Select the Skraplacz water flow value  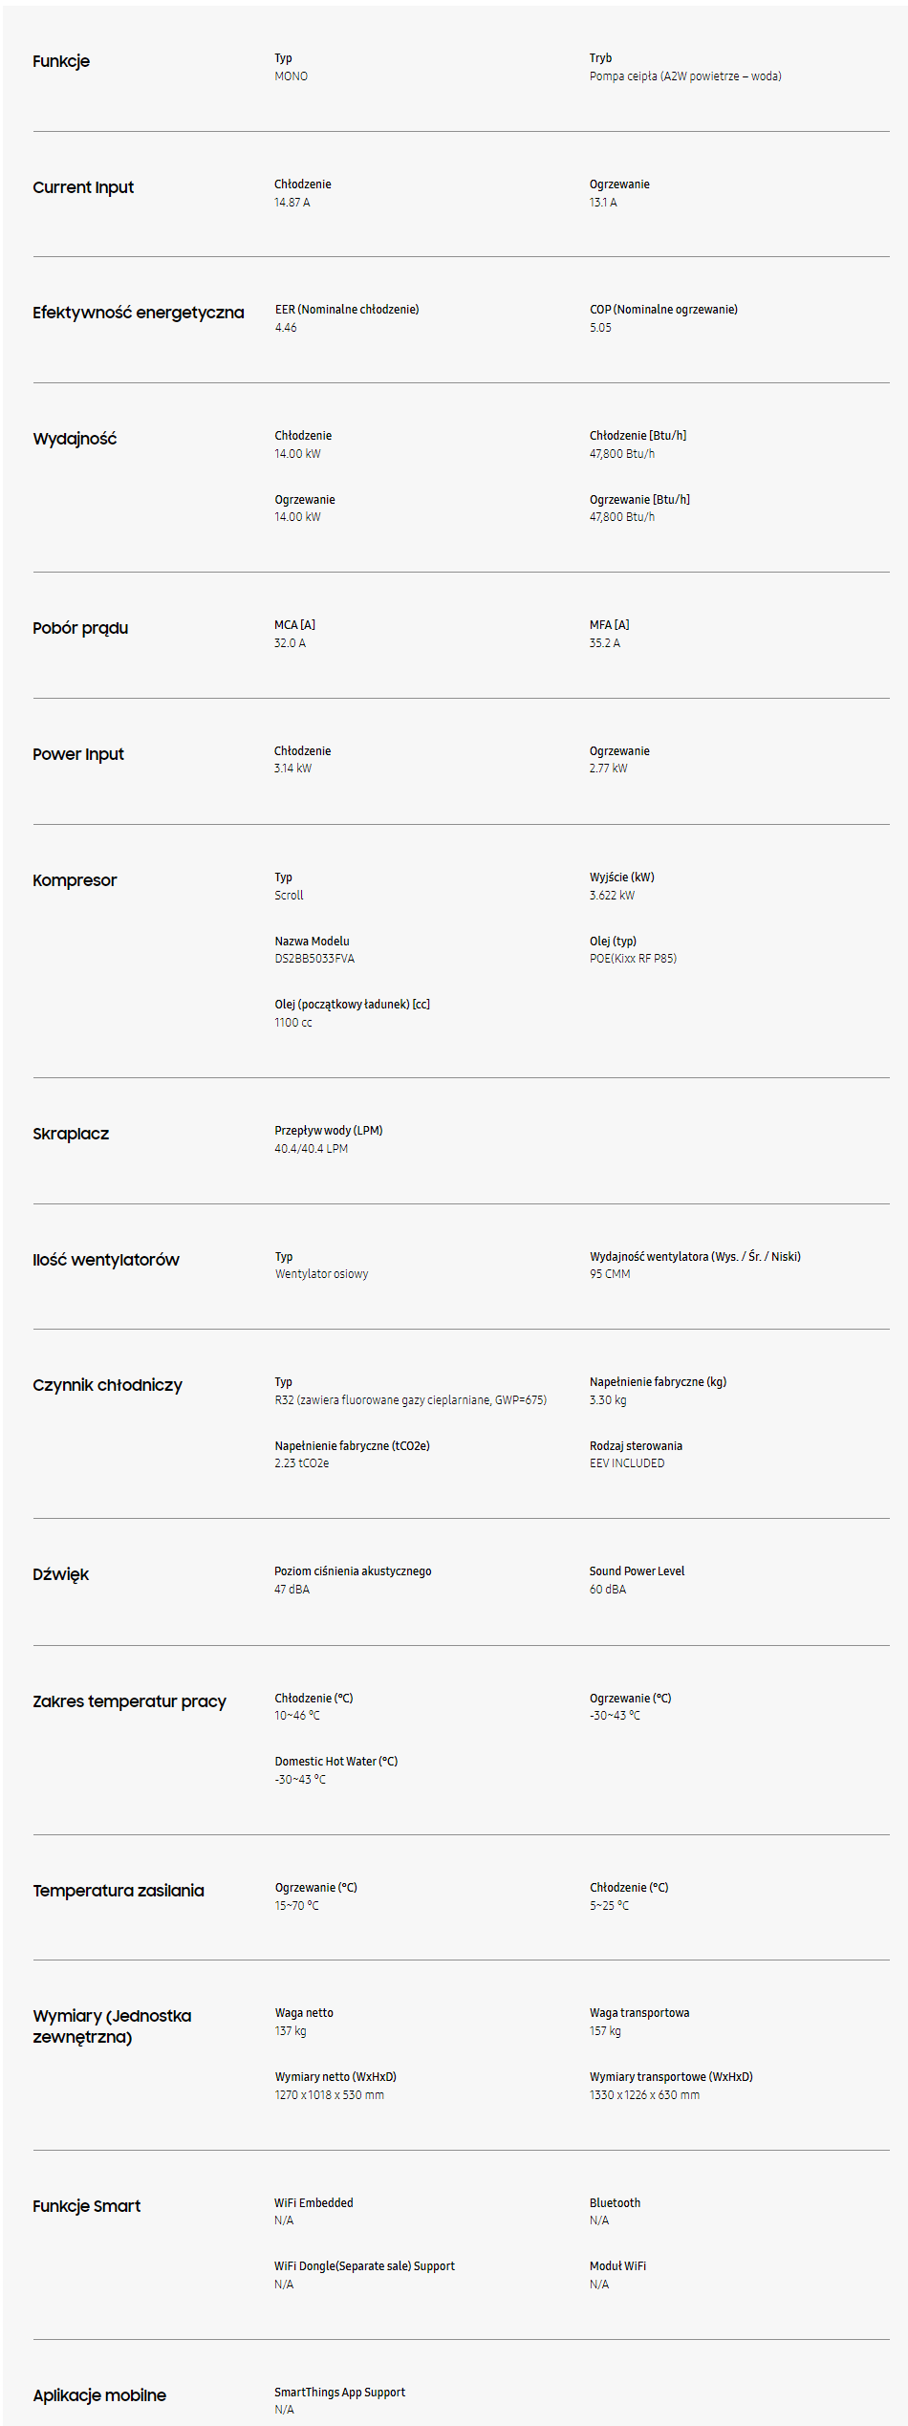tap(312, 1149)
